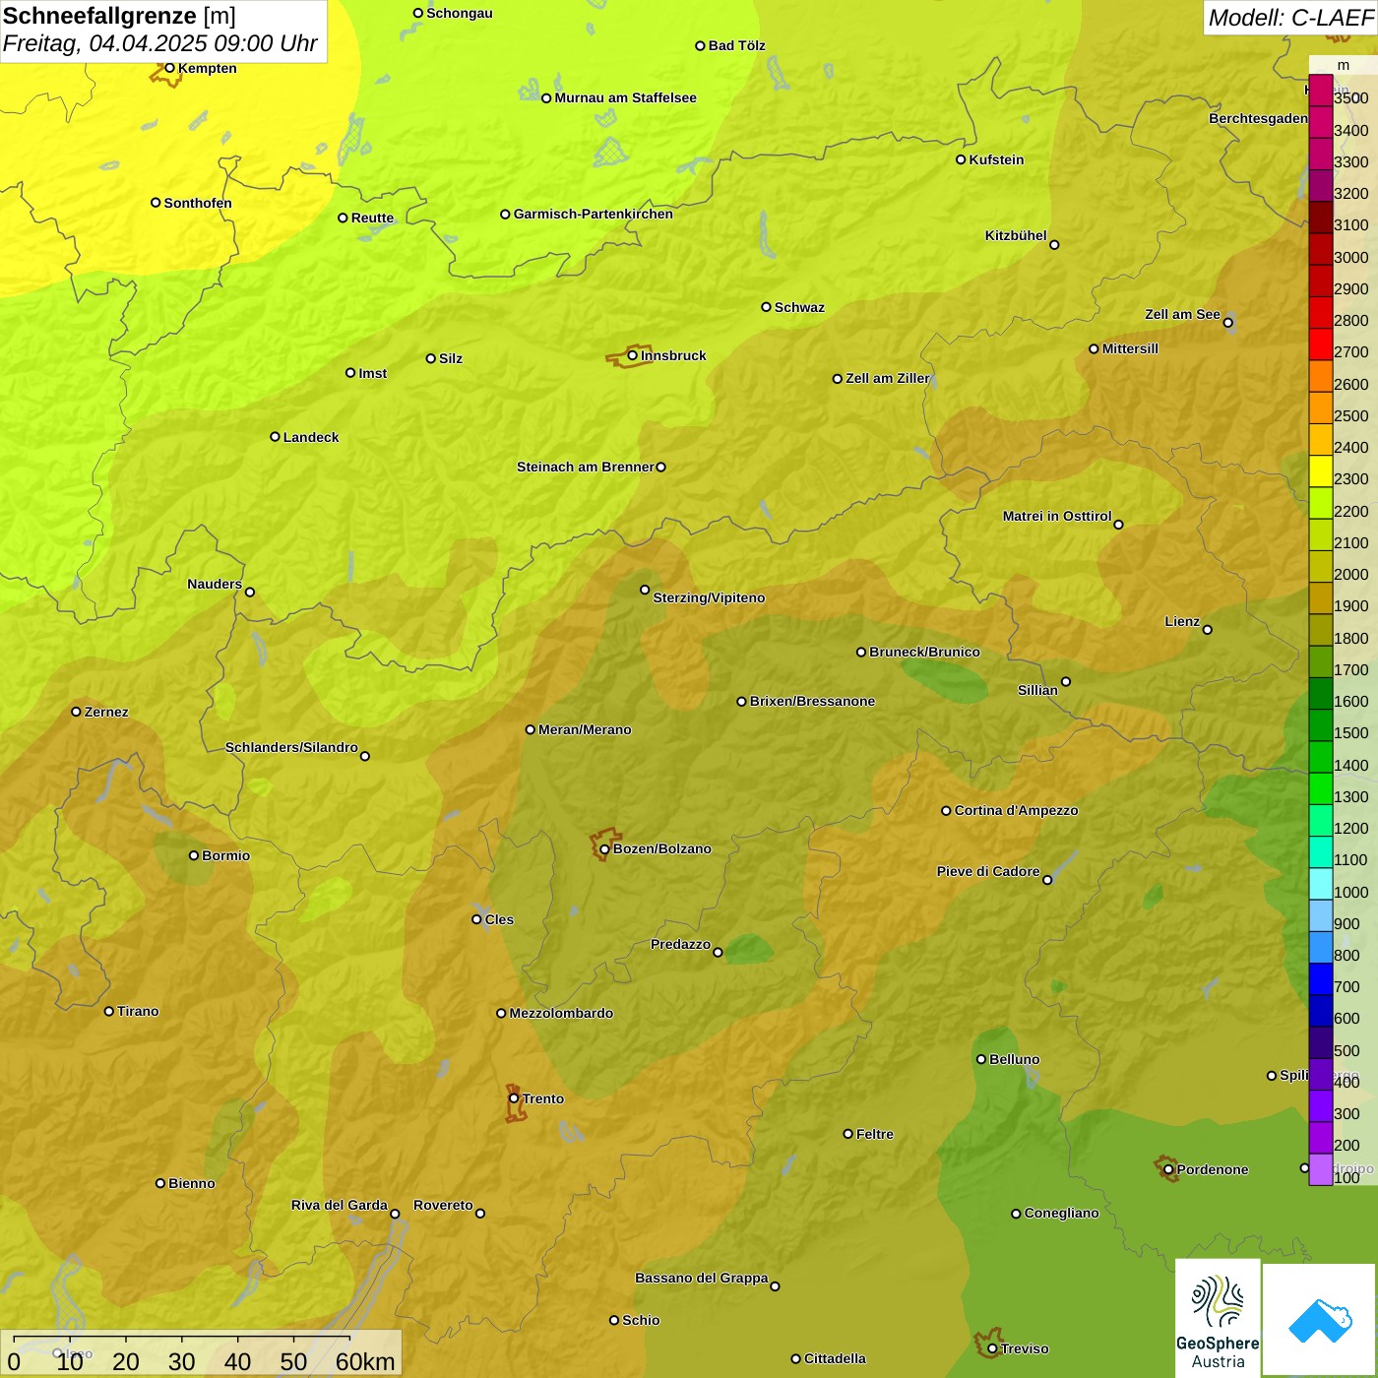This screenshot has height=1378, width=1378.
Task: Select the 1300 bright green legend swatch
Action: [1321, 790]
